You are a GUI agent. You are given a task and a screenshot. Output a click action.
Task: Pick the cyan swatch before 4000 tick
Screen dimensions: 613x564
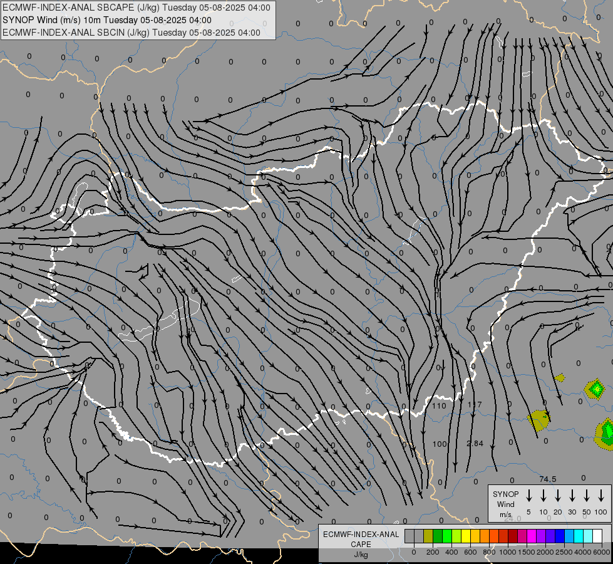pyautogui.click(x=579, y=536)
